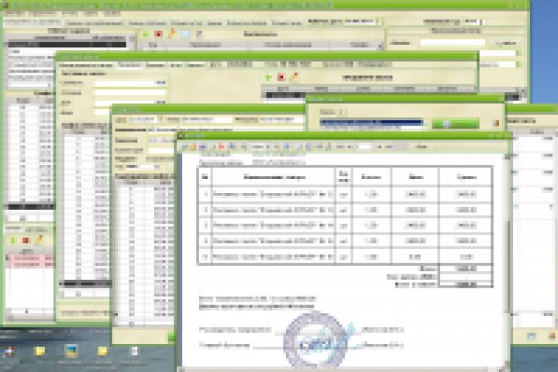
Task: Click the white page number field in the report toolbar
Action: click(364, 146)
